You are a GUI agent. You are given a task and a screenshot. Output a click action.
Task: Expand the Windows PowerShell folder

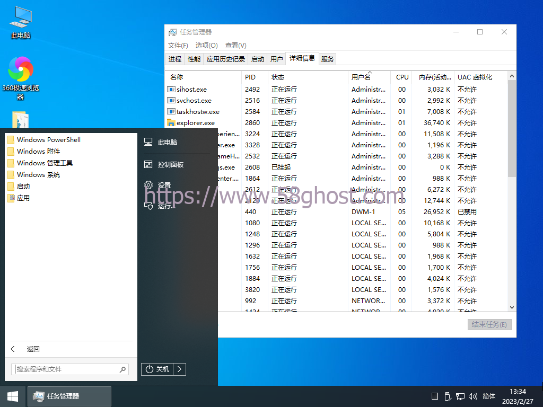click(48, 140)
